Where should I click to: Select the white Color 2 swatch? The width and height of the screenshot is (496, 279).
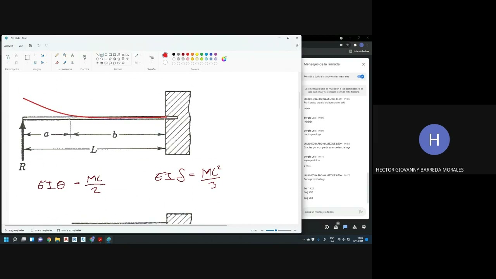(x=165, y=62)
